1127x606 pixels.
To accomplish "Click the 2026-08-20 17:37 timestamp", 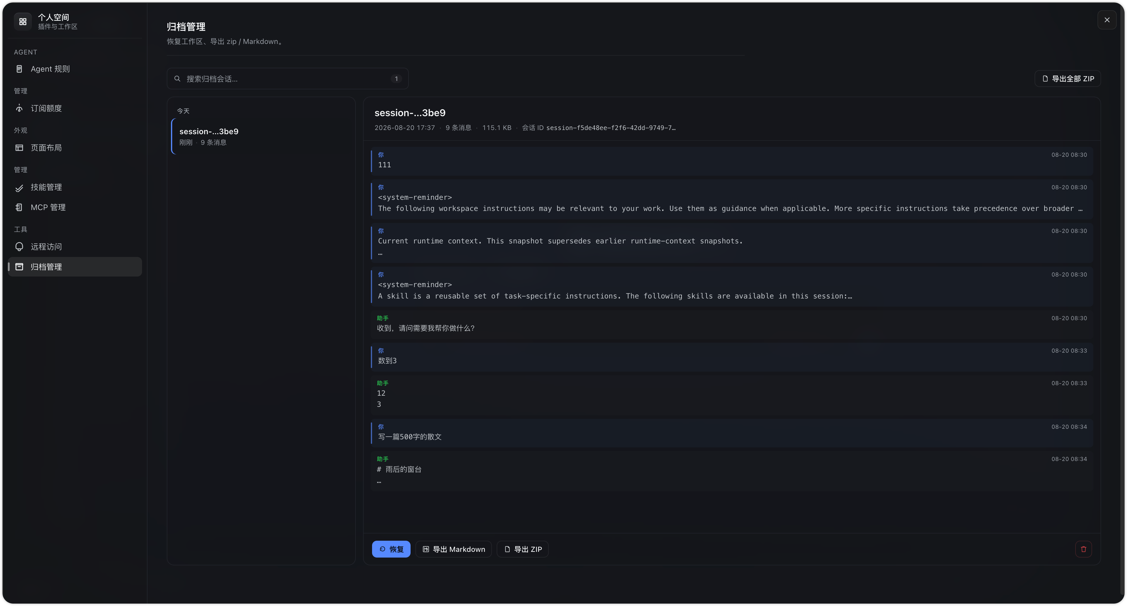I will 405,128.
